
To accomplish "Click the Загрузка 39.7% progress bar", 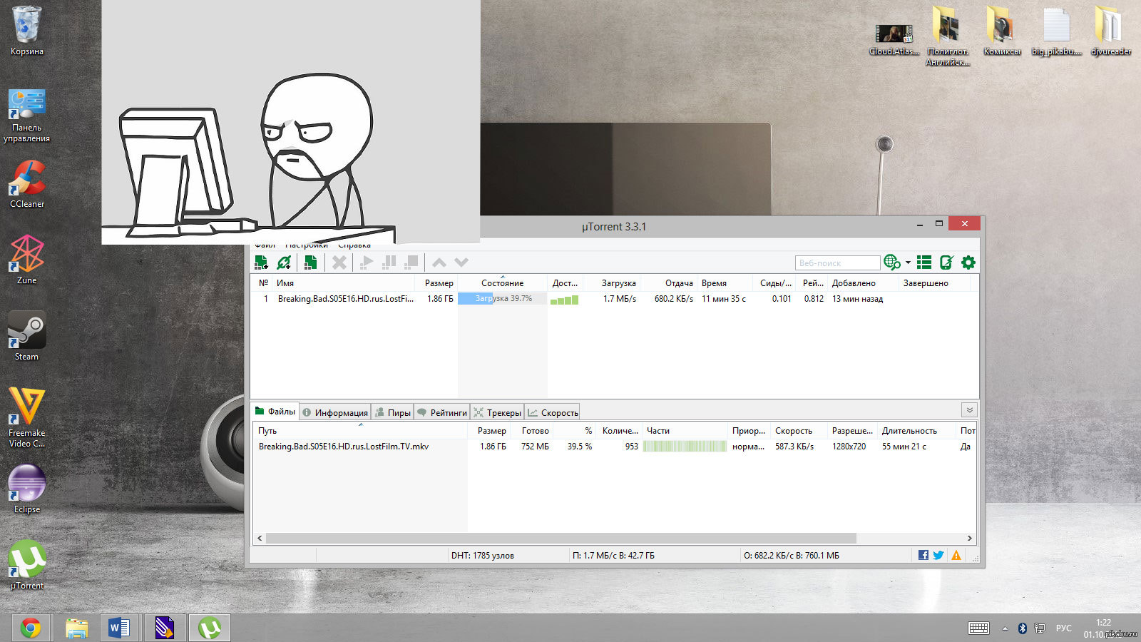I will pos(503,299).
